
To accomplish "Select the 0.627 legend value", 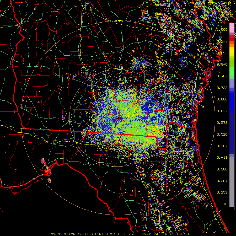I will 222,111.
